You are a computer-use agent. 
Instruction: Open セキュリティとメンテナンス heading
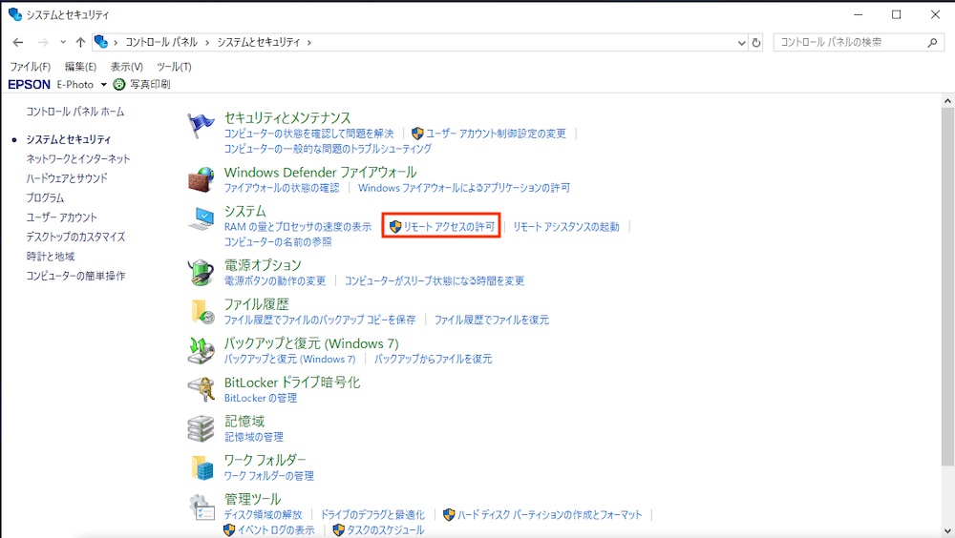pyautogui.click(x=287, y=117)
